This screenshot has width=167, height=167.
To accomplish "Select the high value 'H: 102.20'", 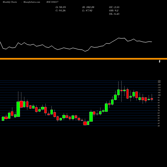I will pos(88,7).
